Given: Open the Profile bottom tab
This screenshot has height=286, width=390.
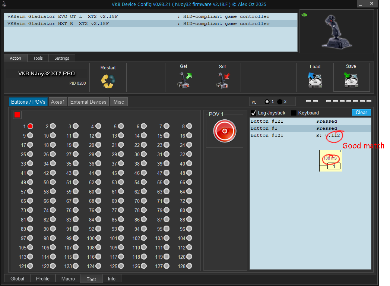Looking at the screenshot, I should (x=43, y=279).
